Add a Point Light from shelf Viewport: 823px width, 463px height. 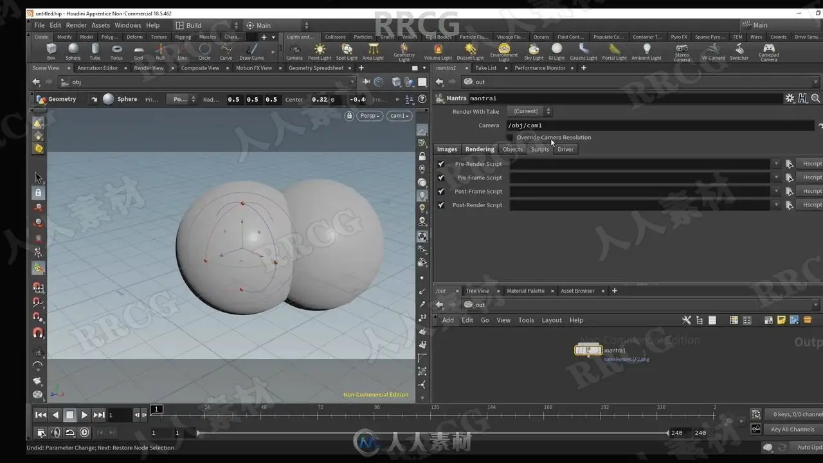point(320,51)
